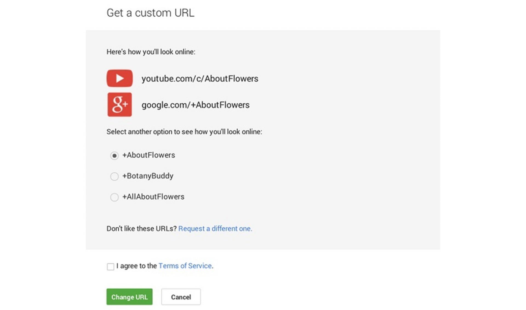526x310 pixels.
Task: Click Request a different one
Action: click(216, 229)
